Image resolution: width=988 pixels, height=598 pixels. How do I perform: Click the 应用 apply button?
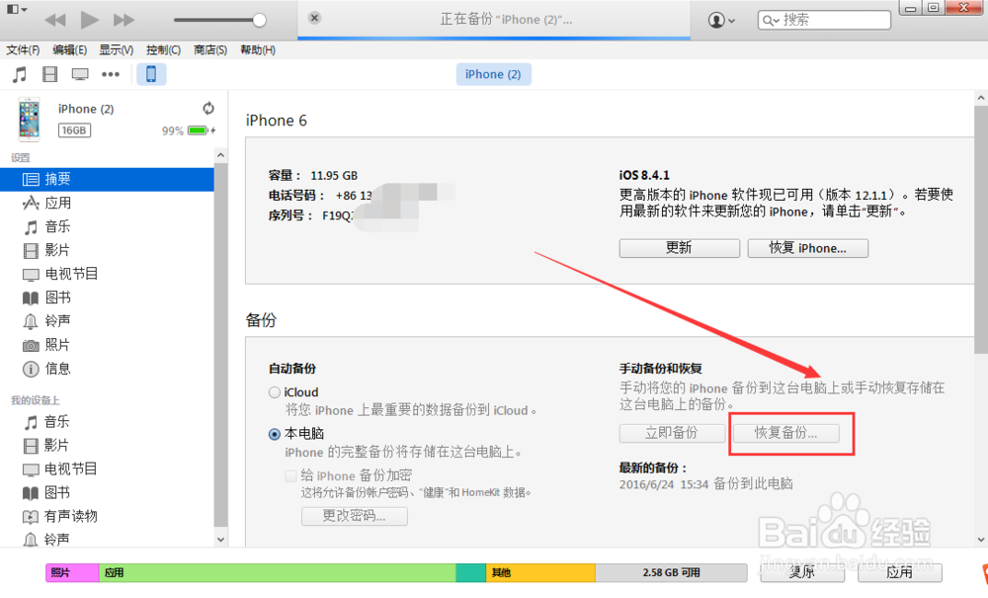(900, 572)
